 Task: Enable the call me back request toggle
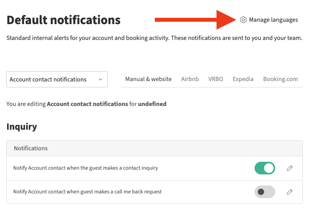[264, 192]
